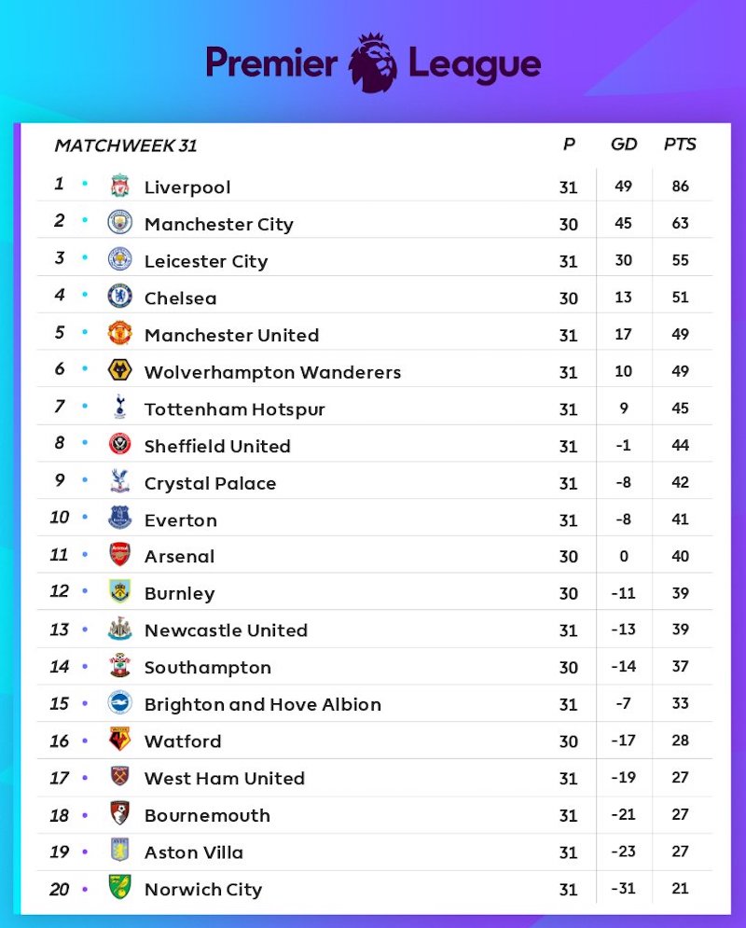The image size is (746, 928).
Task: Click the Liverpool club crest
Action: click(119, 186)
